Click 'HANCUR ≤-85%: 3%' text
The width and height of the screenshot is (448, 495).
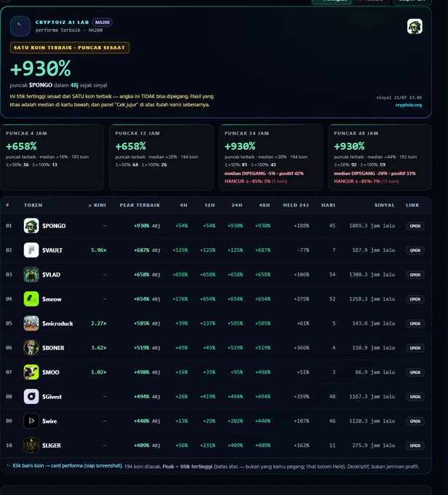pos(248,181)
